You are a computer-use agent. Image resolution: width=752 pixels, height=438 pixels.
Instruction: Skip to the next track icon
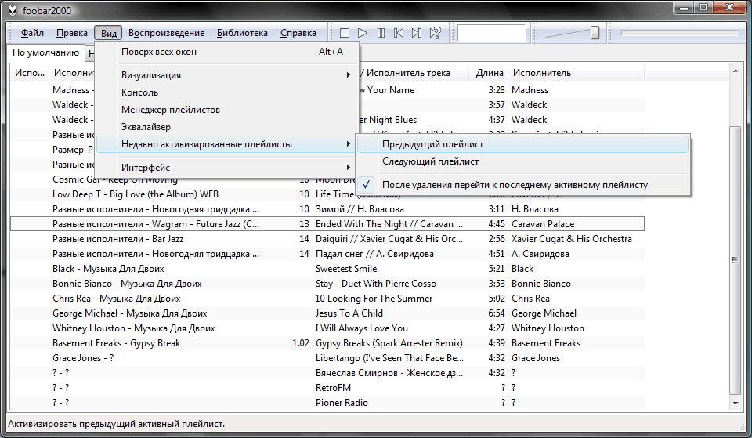point(417,33)
